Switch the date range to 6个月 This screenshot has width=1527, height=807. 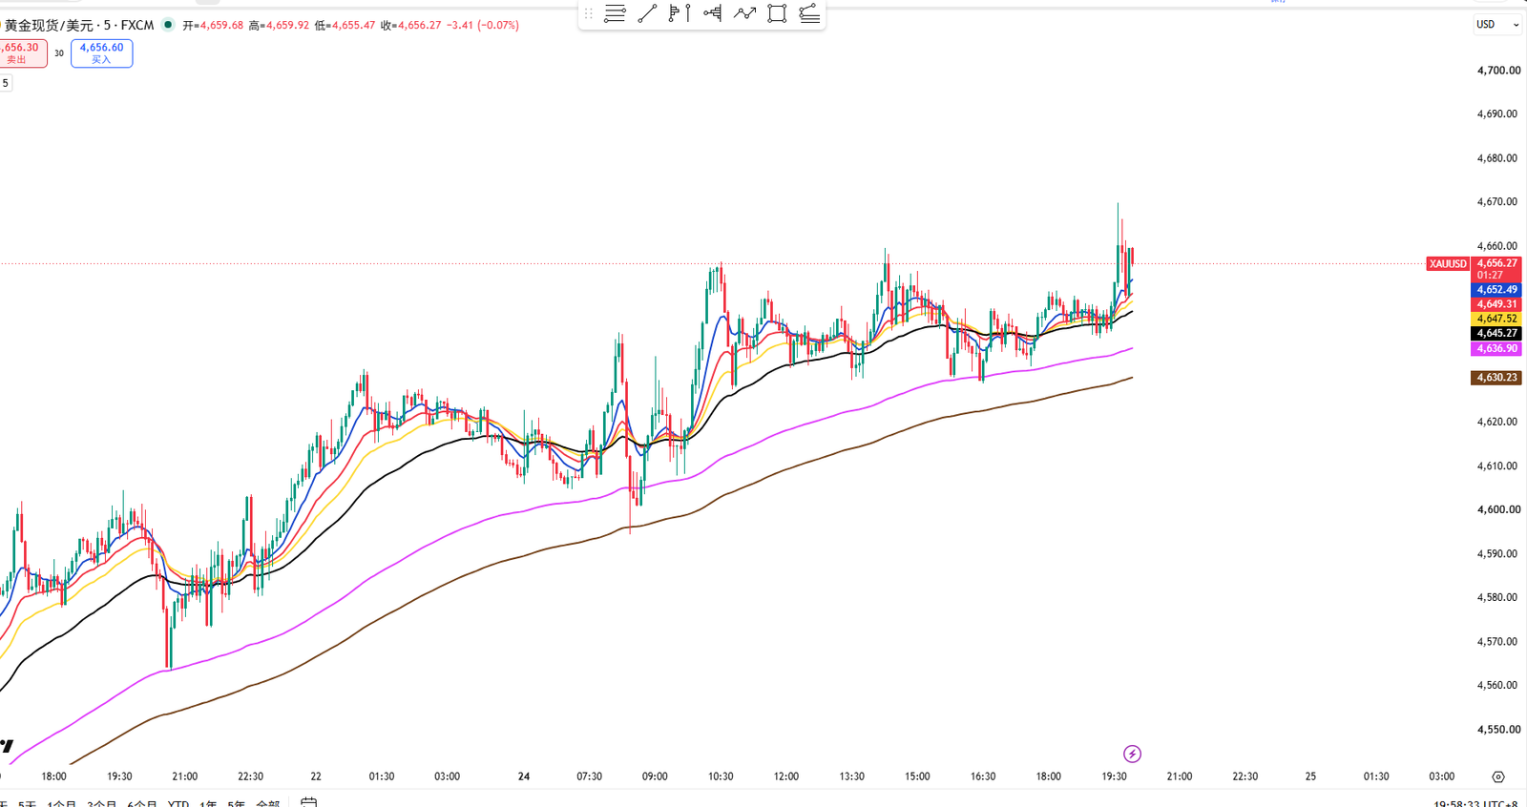point(142,804)
